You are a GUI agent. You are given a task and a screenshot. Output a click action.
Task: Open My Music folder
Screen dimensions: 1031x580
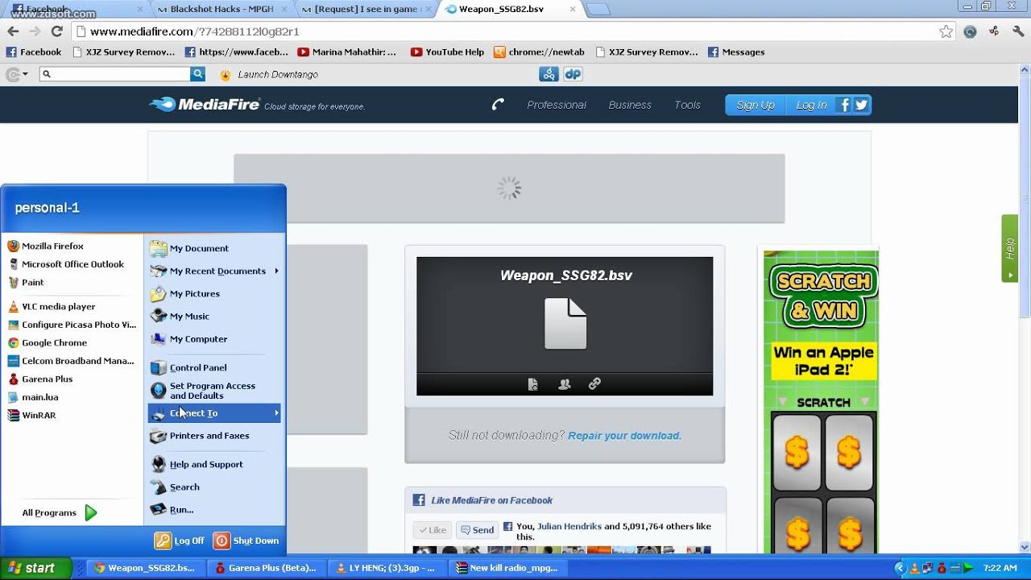(x=180, y=316)
